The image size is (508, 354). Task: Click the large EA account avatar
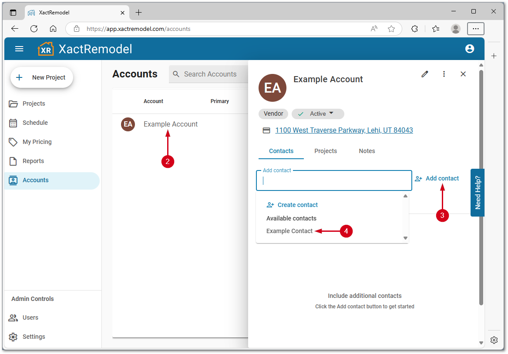273,88
